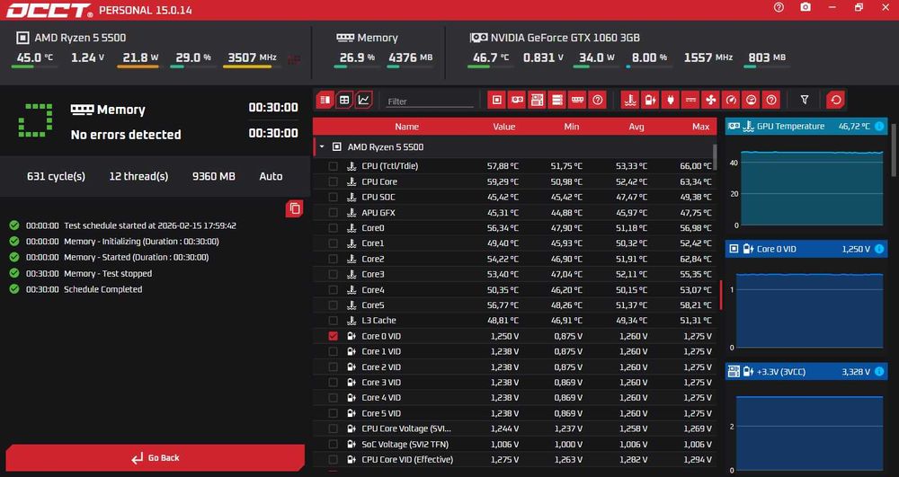899x477 pixels.
Task: Sort sensors by the Min column
Action: 572,127
